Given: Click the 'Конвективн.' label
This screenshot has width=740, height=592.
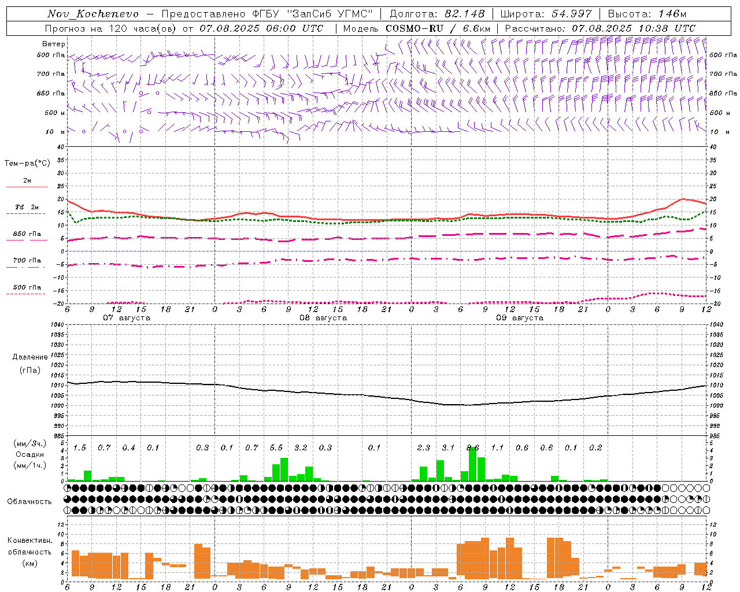Looking at the screenshot, I should point(29,541).
